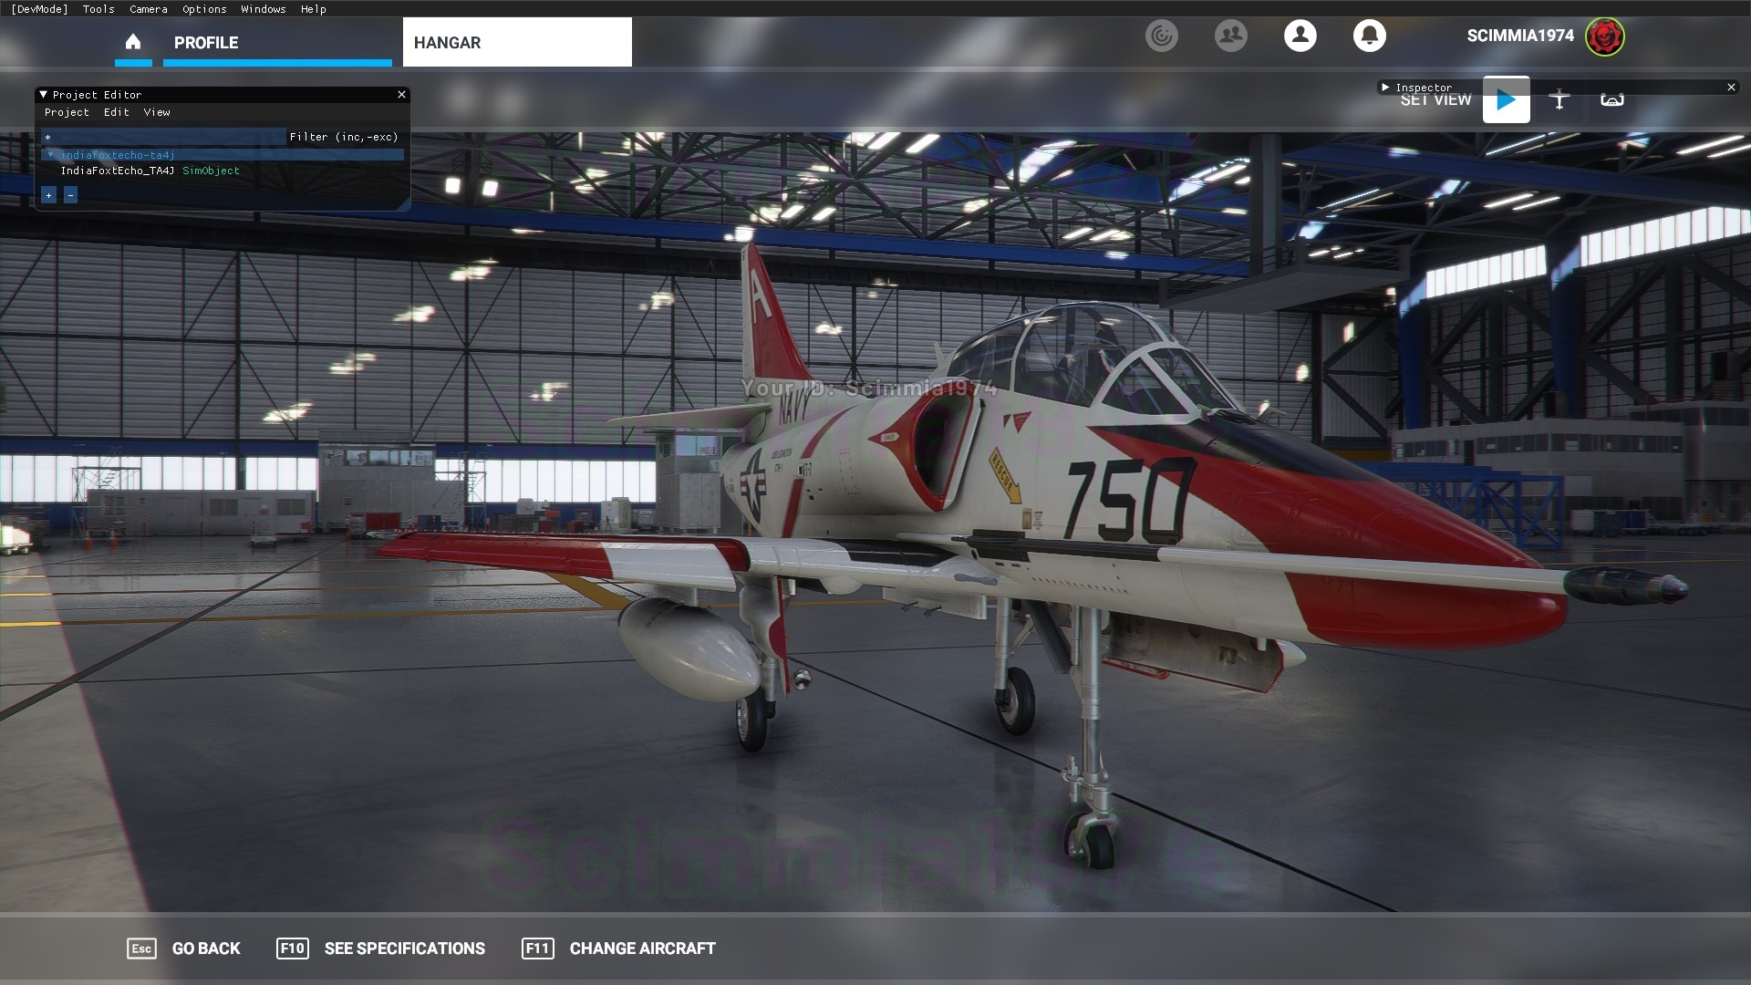
Task: Open the Tools menu
Action: tap(98, 9)
